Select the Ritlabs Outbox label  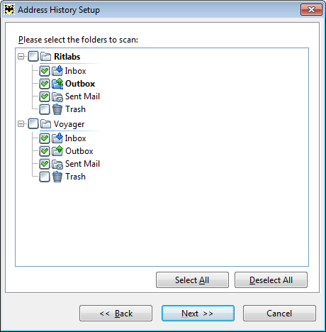[80, 84]
